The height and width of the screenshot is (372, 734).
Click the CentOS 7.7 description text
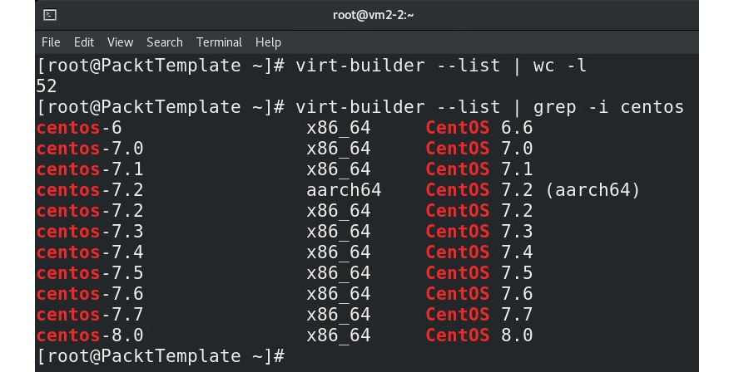tap(479, 315)
